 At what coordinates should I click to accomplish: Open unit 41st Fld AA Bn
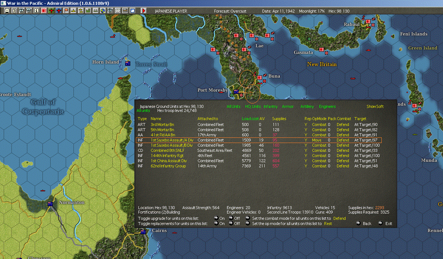click(163, 135)
